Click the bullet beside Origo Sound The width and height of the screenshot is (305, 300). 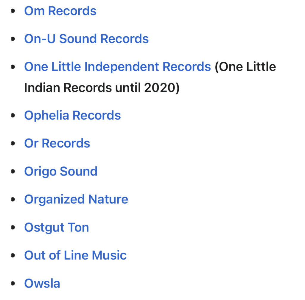tap(13, 172)
